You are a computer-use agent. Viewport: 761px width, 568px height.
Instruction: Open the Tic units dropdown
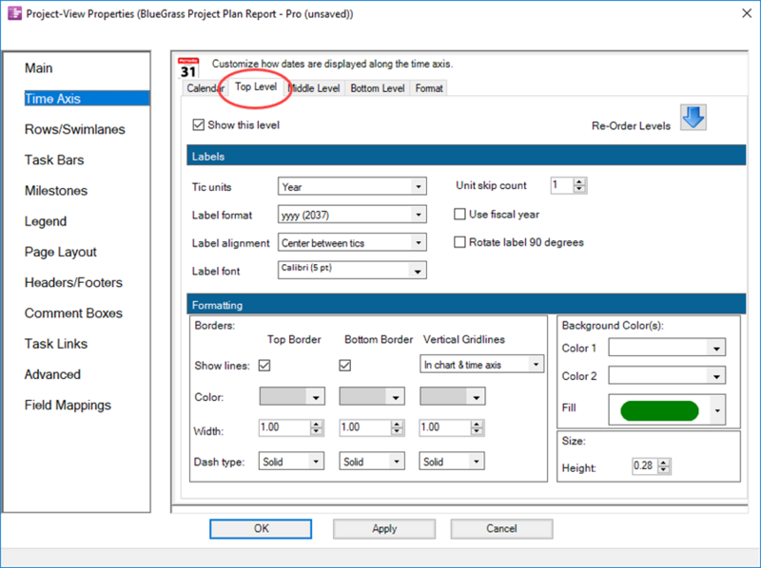(x=352, y=186)
